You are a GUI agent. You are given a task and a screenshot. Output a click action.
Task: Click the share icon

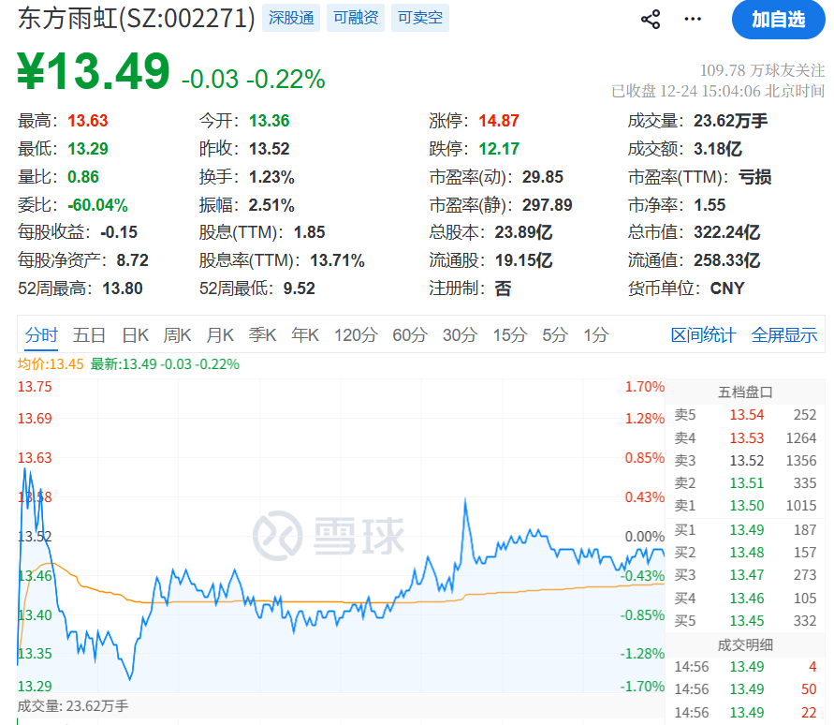point(651,19)
